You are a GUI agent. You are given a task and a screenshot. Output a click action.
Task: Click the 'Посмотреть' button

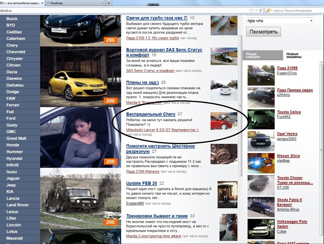tap(263, 32)
